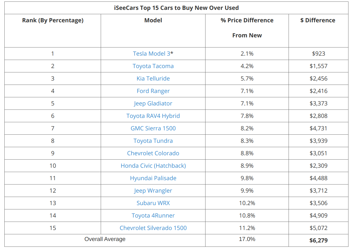The image size is (356, 252).
Task: Click the $6,279 overall average cell
Action: [x=318, y=240]
